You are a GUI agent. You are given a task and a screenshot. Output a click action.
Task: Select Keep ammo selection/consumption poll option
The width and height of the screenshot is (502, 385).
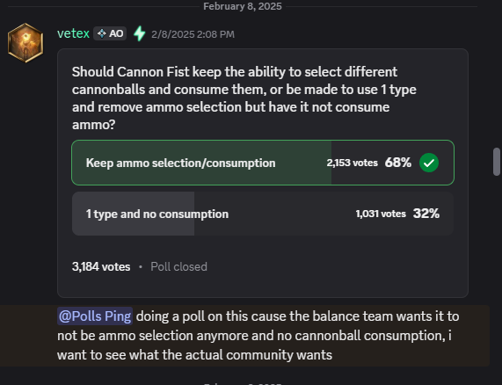[x=263, y=163]
